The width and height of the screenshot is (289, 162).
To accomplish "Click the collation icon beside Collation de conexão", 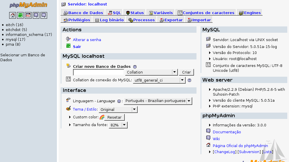I will click(x=68, y=79).
